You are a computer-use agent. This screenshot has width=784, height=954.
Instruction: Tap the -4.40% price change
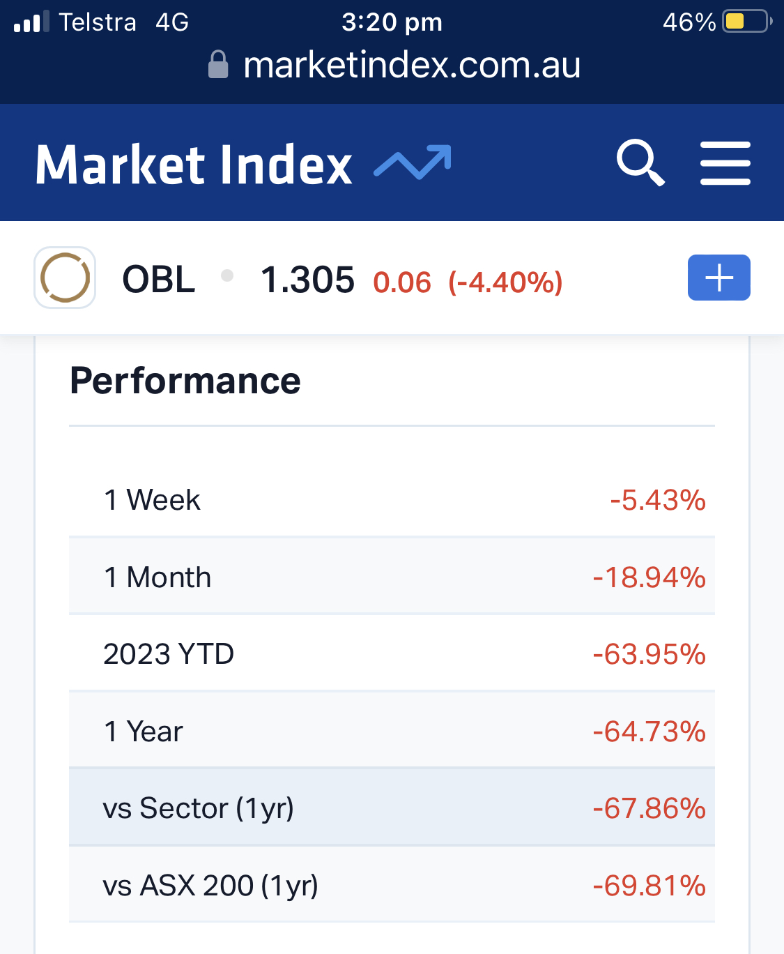point(505,282)
